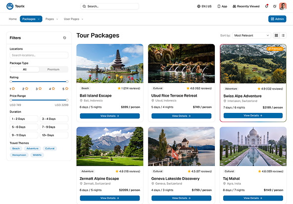The image size is (293, 204).
Task: Open the Admin panel
Action: pos(277,19)
